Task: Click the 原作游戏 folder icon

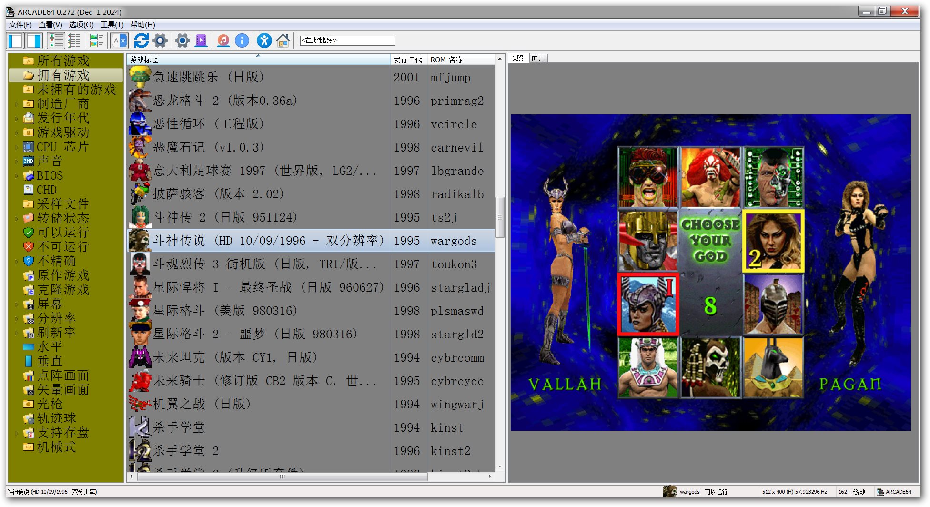Action: point(29,275)
